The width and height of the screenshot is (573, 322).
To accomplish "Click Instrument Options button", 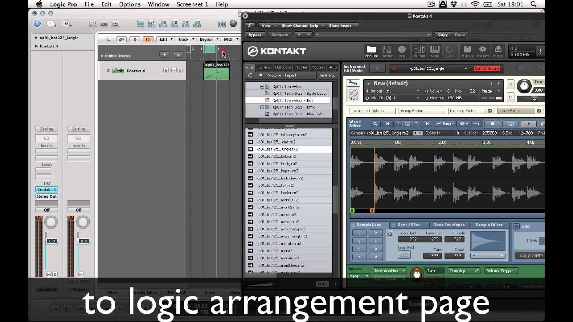I will pyautogui.click(x=372, y=111).
